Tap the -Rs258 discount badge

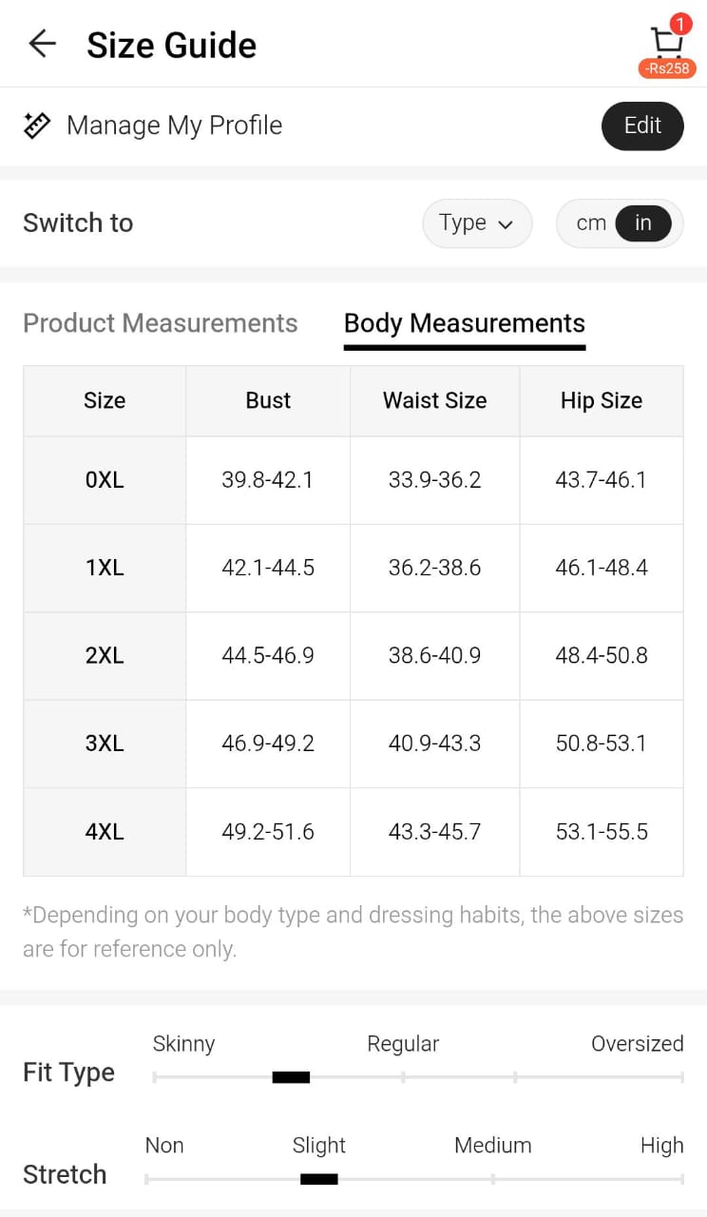tap(667, 68)
